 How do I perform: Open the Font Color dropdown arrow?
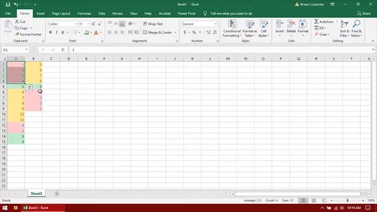100,32
